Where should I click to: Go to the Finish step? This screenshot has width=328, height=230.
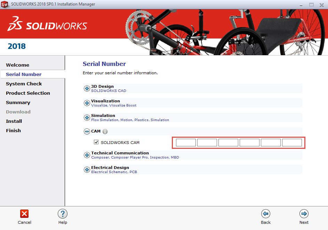click(13, 131)
